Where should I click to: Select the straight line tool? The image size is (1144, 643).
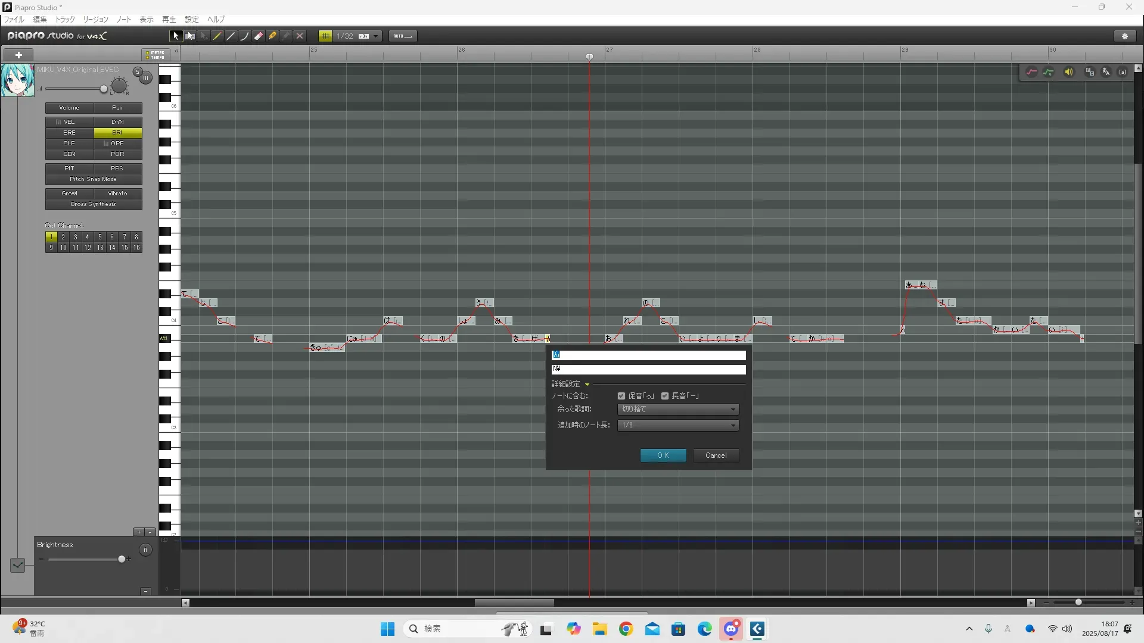tap(231, 36)
